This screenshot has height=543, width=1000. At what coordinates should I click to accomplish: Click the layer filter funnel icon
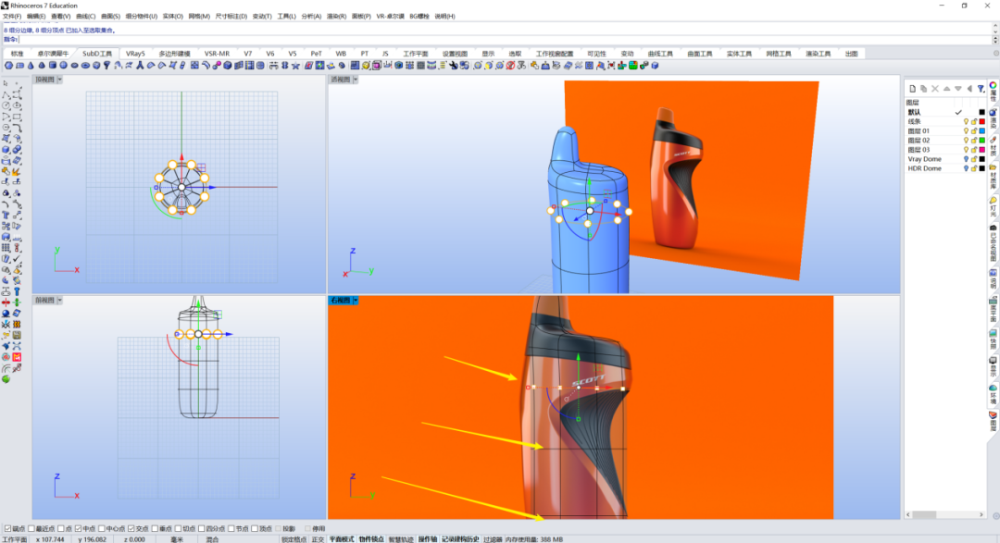point(981,89)
